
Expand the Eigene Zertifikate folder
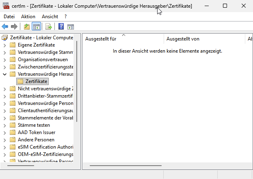(4, 45)
